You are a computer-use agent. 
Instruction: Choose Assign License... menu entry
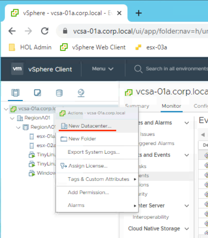[97, 166]
